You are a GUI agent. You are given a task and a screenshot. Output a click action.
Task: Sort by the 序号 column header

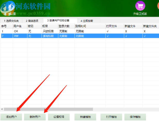coord(6,26)
